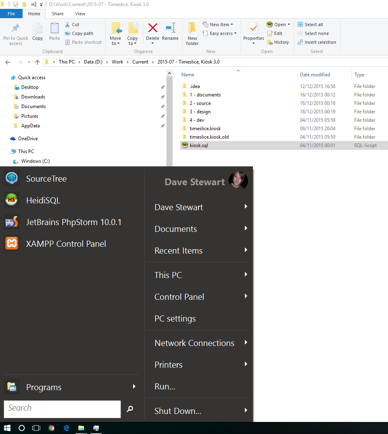Viewport: 388px width, 434px height.
Task: Open PC settings from start menu
Action: pos(175,319)
